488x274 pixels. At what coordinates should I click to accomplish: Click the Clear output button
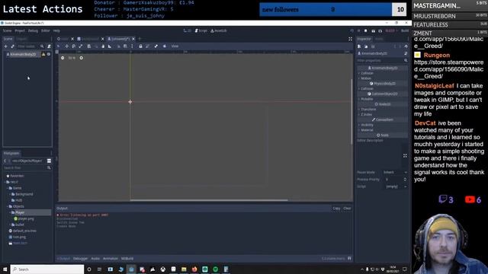(x=347, y=209)
